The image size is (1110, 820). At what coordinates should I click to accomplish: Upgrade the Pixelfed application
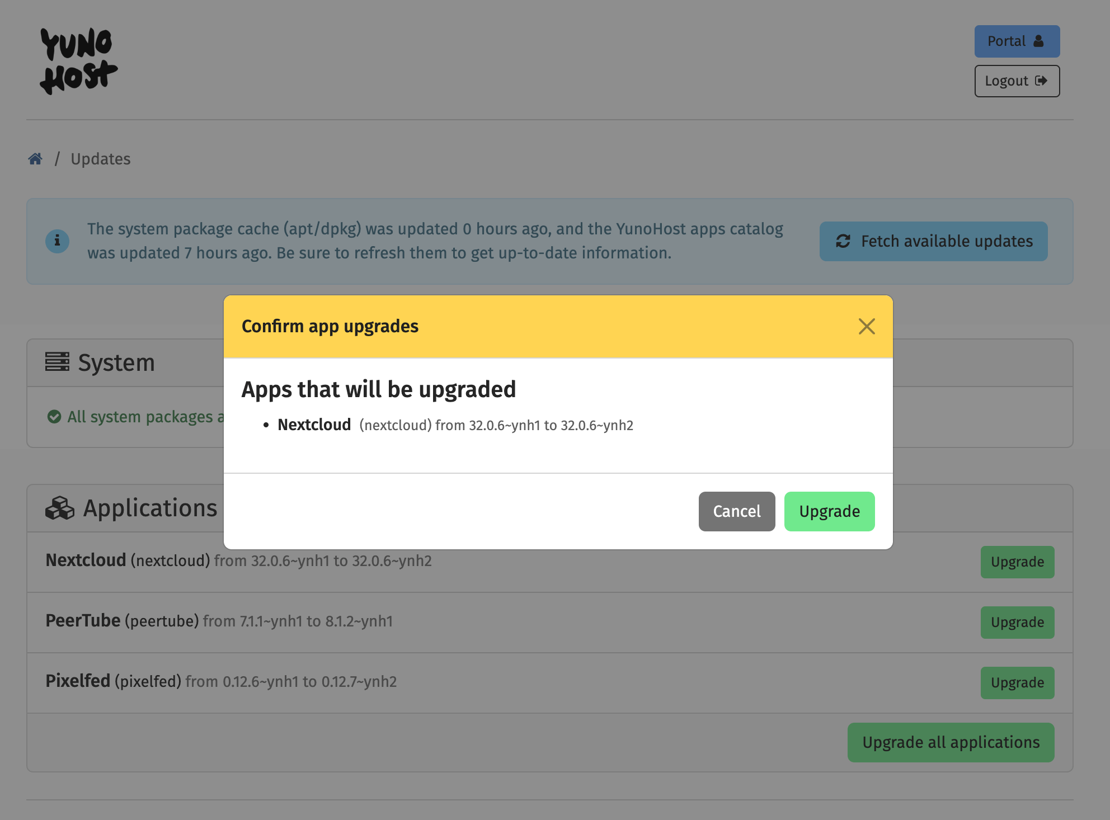(1017, 682)
